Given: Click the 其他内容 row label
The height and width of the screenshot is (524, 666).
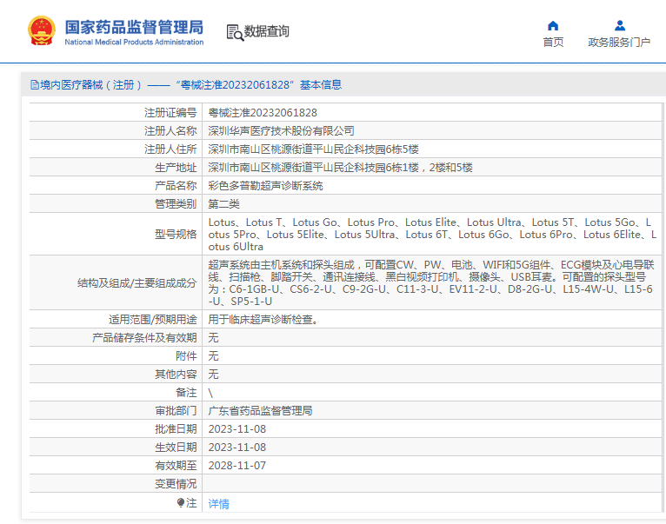Looking at the screenshot, I should click(176, 375).
